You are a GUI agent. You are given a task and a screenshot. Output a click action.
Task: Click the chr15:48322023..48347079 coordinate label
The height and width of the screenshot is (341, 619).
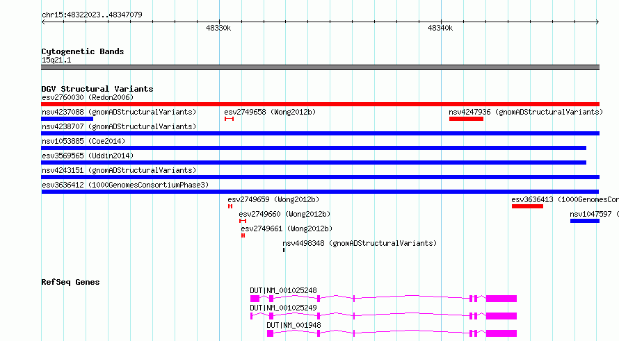tap(92, 15)
